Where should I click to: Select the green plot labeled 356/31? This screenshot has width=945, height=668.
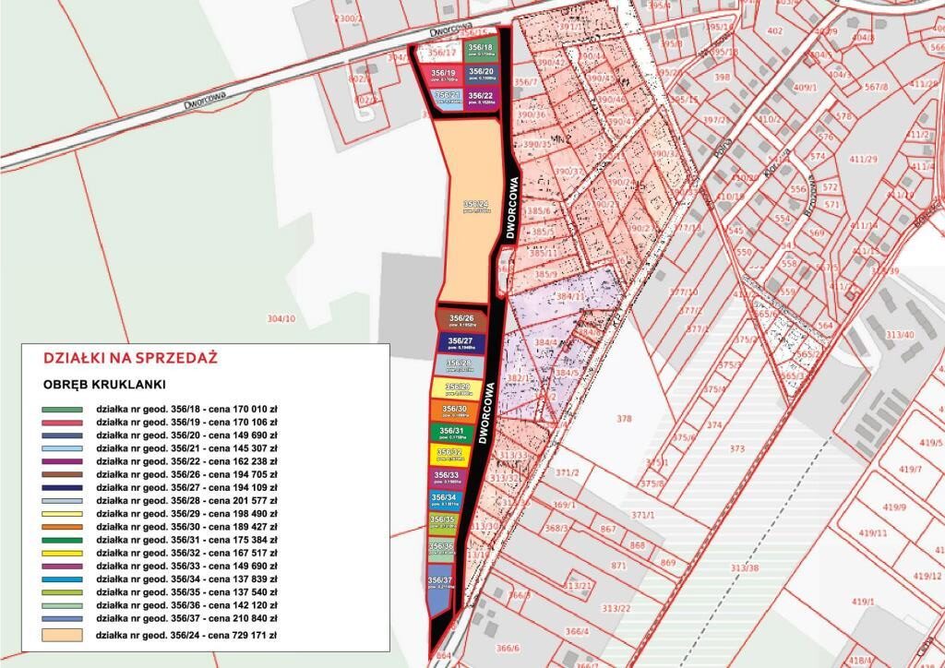point(452,433)
